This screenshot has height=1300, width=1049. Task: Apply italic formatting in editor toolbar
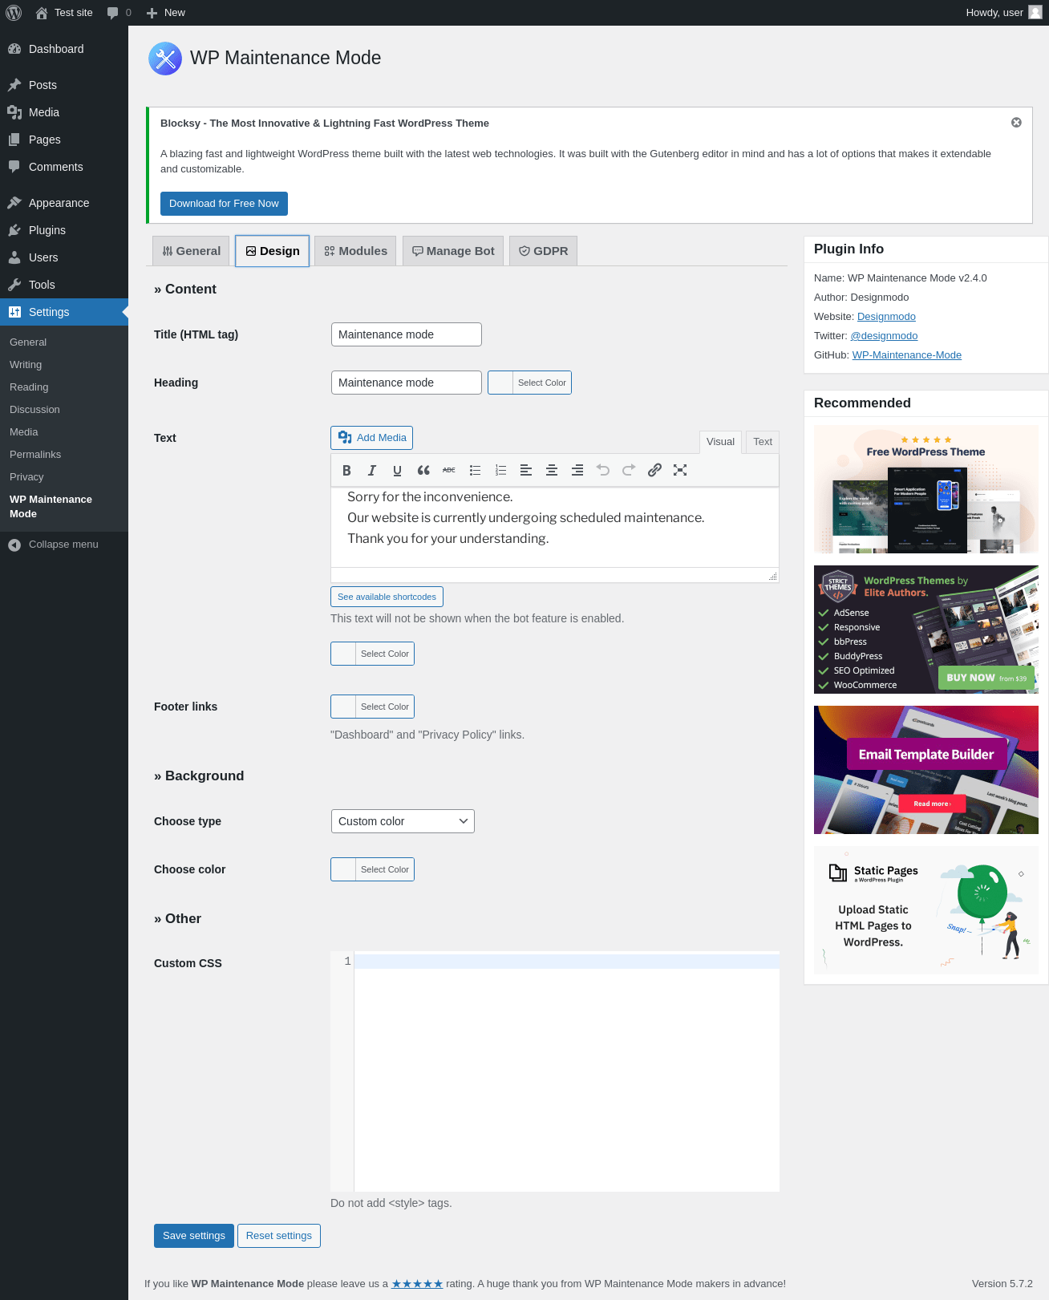(372, 471)
